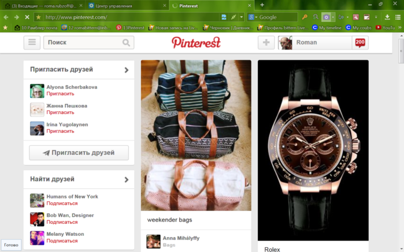Click the Пригласить друзей button with plane icon
This screenshot has width=404, height=252.
(x=79, y=153)
